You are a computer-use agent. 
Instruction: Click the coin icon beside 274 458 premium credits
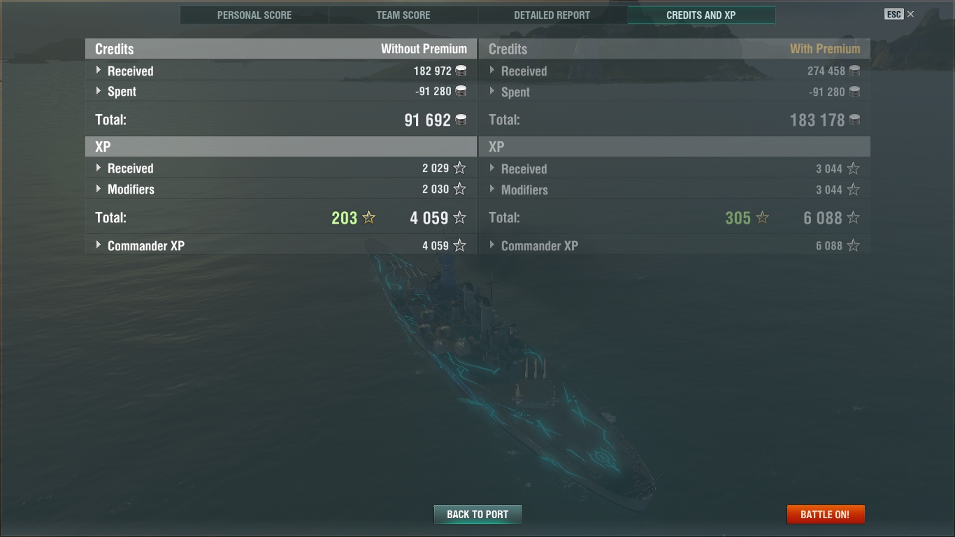(x=854, y=71)
